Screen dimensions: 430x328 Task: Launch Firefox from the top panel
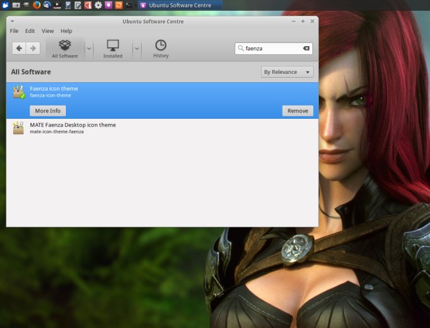tap(37, 5)
